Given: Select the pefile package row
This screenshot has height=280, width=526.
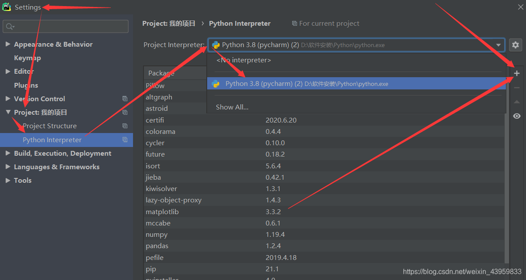Looking at the screenshot, I should click(324, 258).
